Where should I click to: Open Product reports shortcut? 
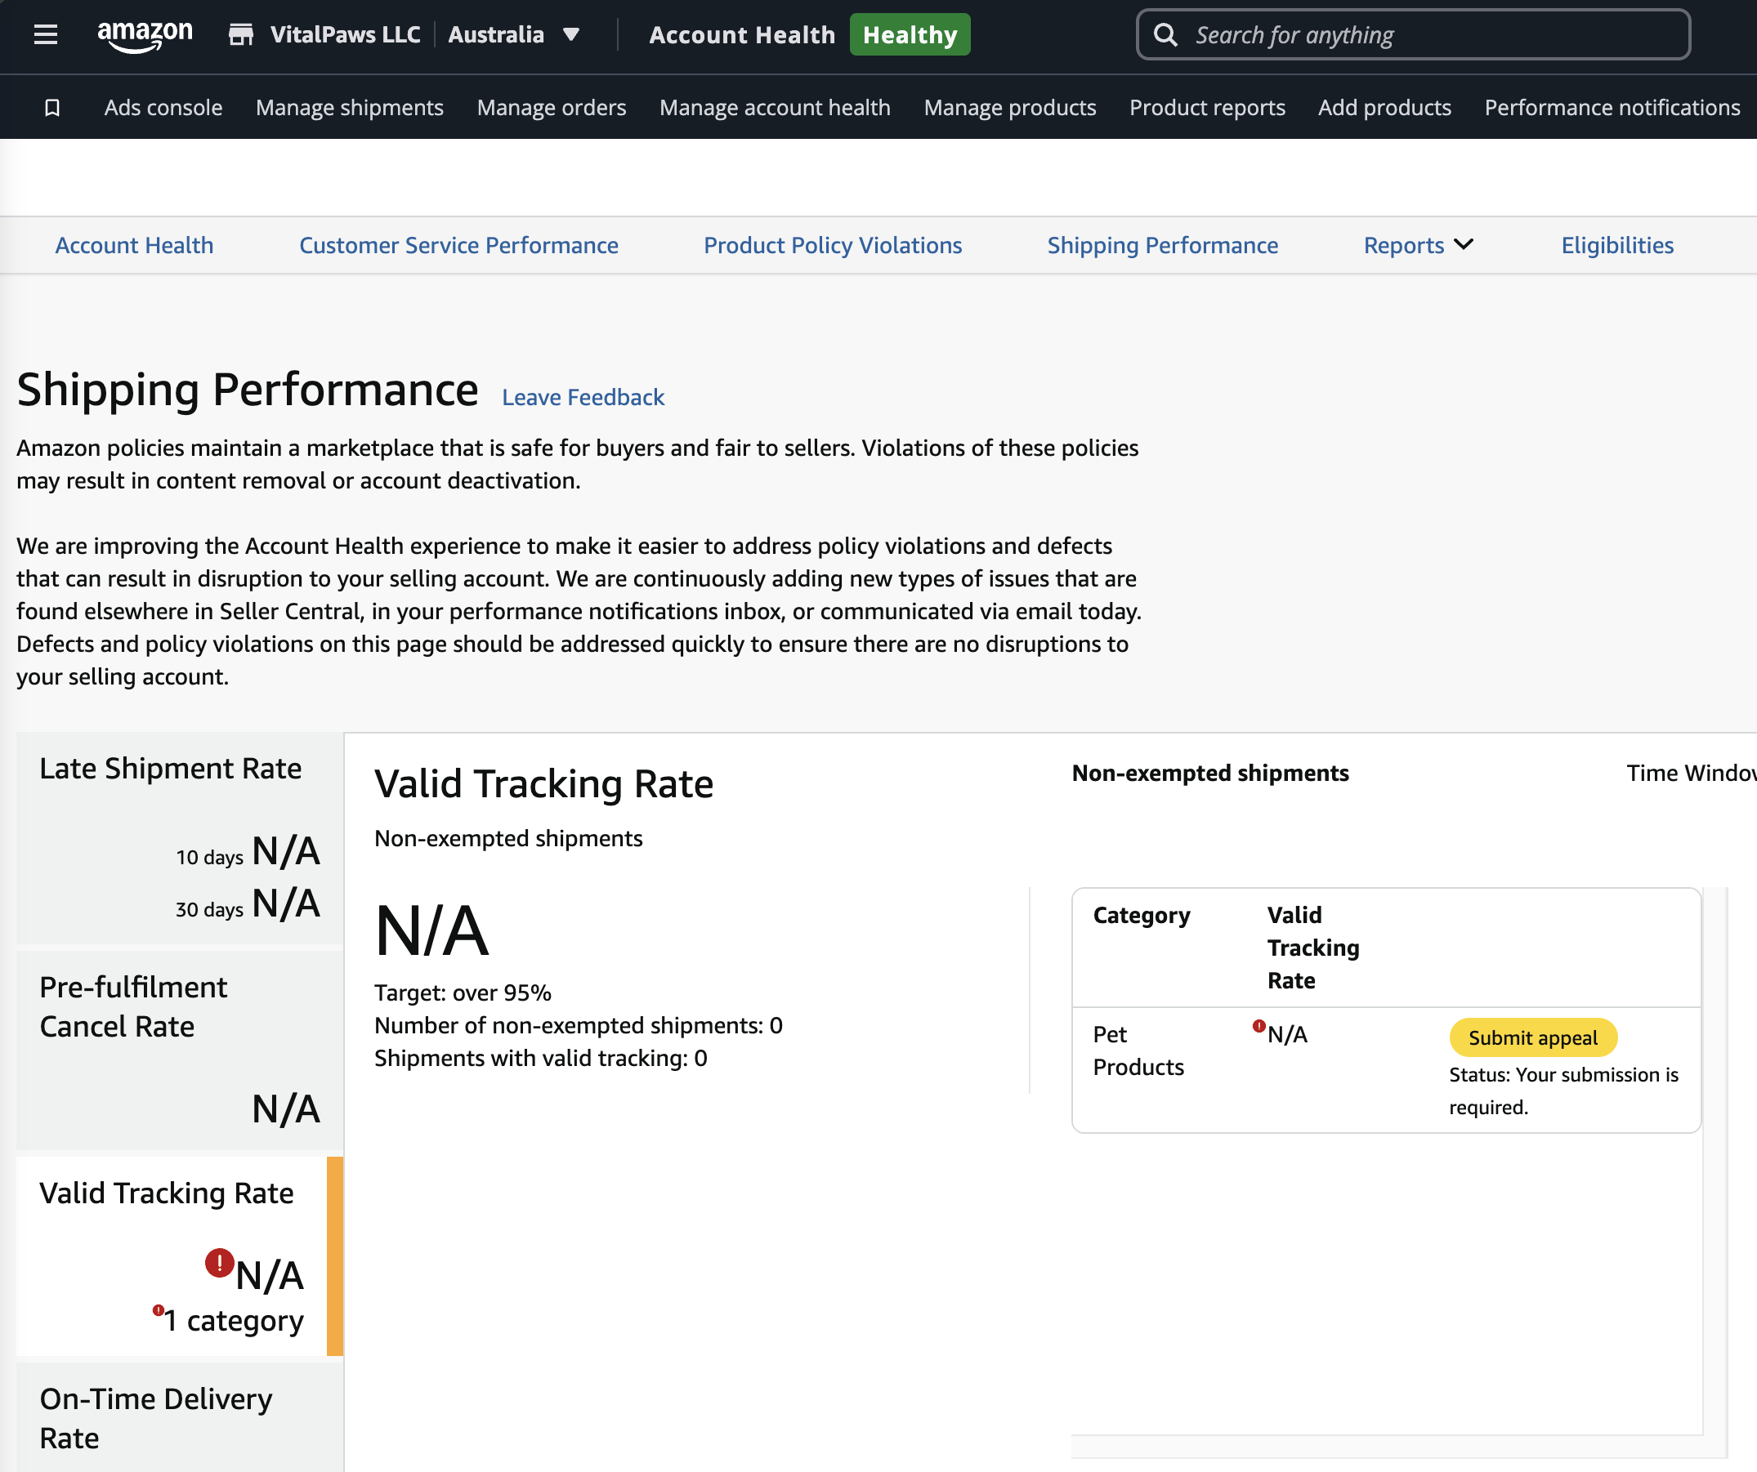point(1206,108)
